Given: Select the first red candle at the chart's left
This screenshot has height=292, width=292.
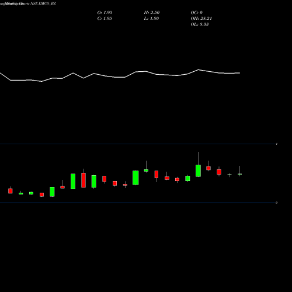Looking at the screenshot, I should (x=11, y=191).
